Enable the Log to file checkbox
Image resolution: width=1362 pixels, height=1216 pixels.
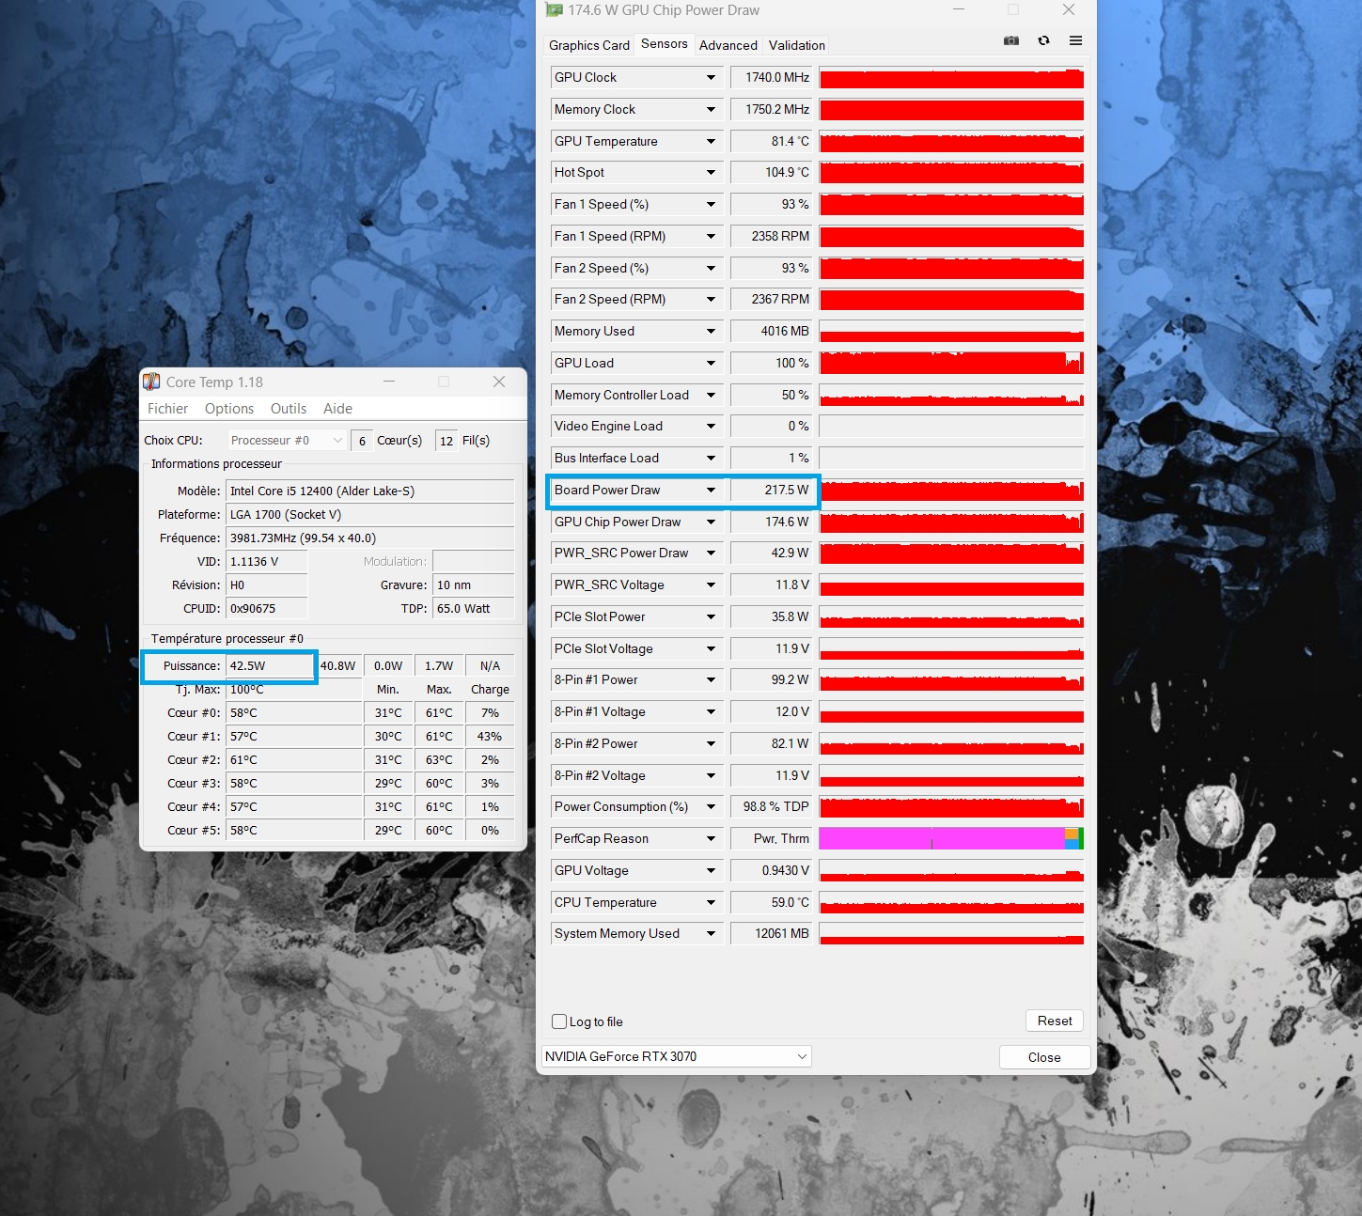click(x=559, y=1021)
